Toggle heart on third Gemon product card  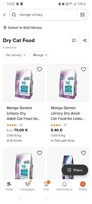(x=40, y=153)
